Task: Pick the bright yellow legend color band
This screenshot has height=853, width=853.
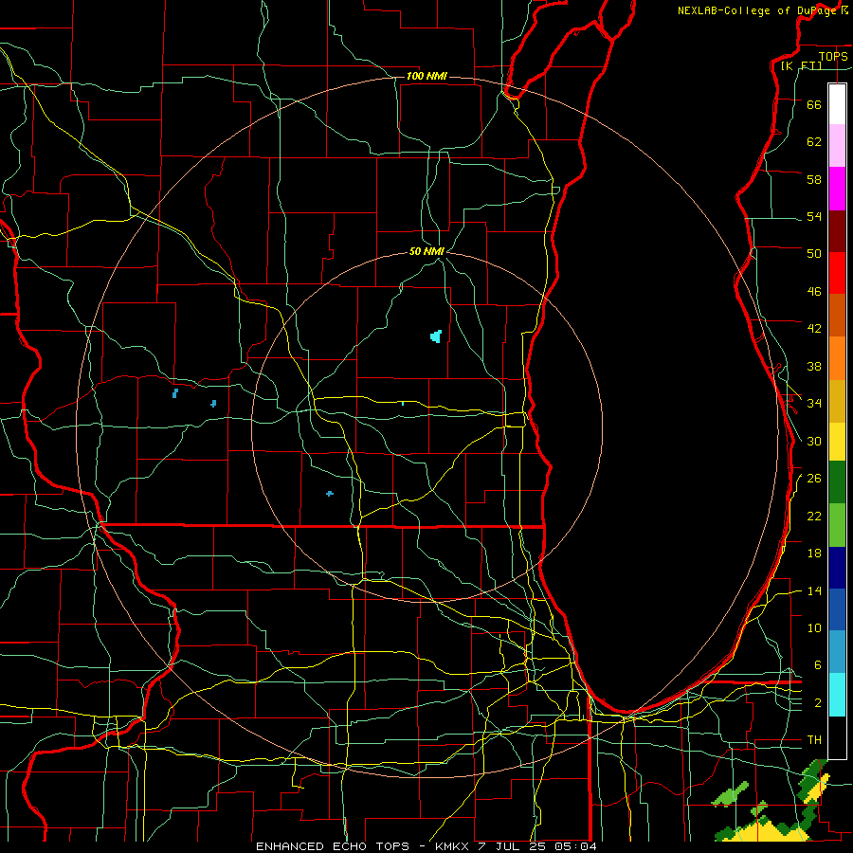Action: point(837,441)
